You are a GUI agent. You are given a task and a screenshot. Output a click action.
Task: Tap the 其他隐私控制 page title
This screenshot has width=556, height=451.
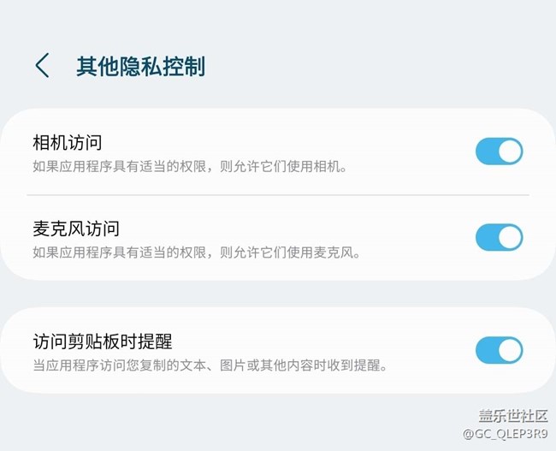pos(140,66)
